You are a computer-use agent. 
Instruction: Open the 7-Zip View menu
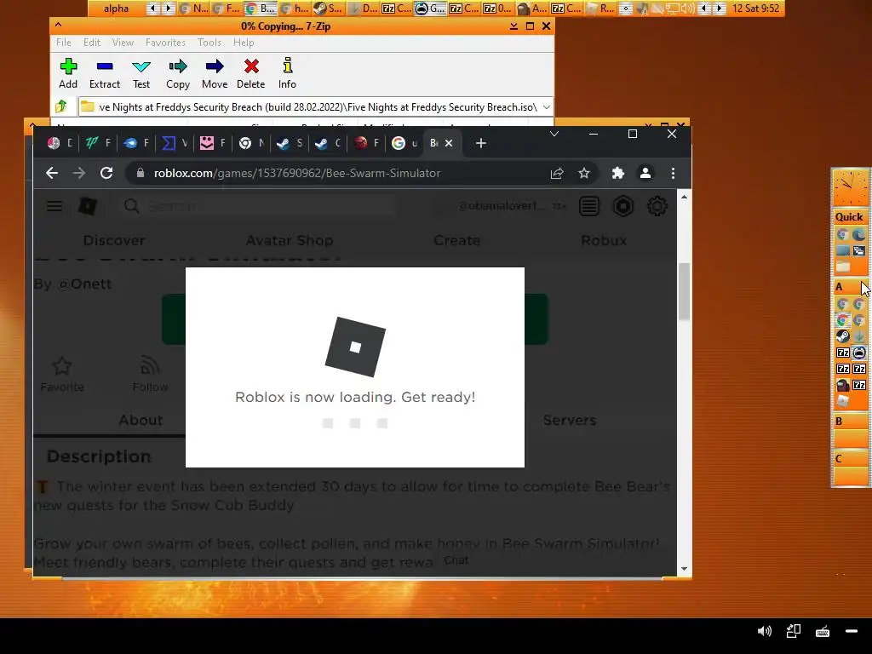[123, 43]
